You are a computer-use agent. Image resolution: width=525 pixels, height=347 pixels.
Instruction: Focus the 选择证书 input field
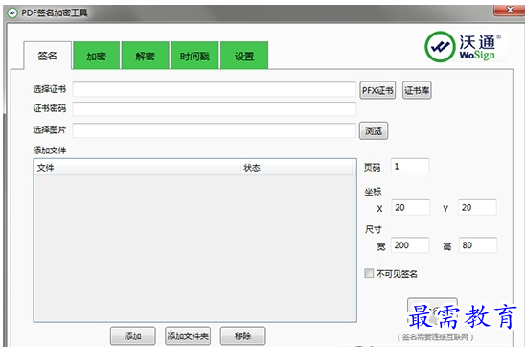coord(215,89)
